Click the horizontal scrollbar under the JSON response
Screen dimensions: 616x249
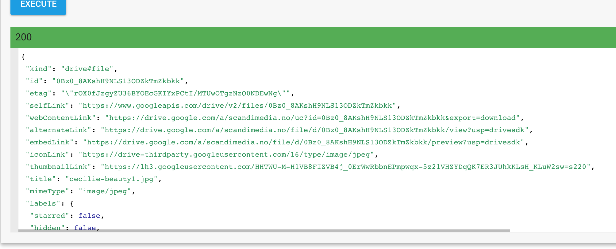click(264, 231)
